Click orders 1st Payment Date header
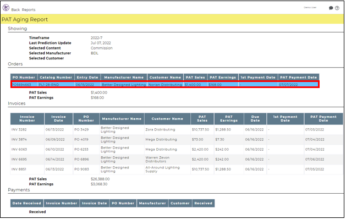The width and height of the screenshot is (346, 219). pos(258,77)
